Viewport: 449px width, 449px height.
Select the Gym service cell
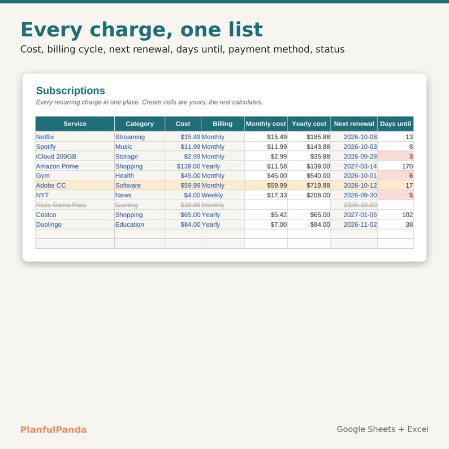(x=75, y=175)
